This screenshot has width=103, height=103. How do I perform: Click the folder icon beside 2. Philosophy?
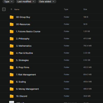click(x=12, y=39)
